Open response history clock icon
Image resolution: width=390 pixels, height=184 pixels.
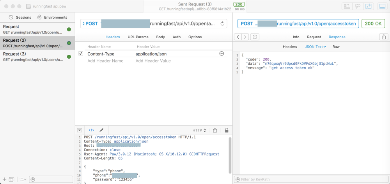coord(255,37)
